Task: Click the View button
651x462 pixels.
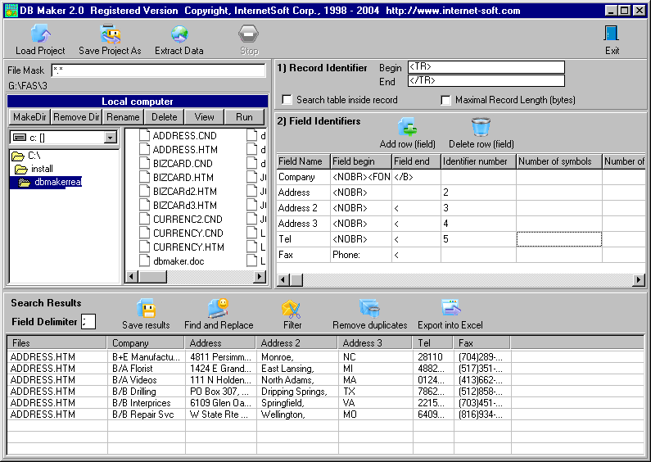Action: (204, 117)
